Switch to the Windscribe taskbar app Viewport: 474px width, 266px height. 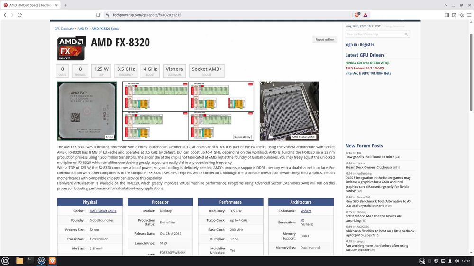click(x=41, y=261)
